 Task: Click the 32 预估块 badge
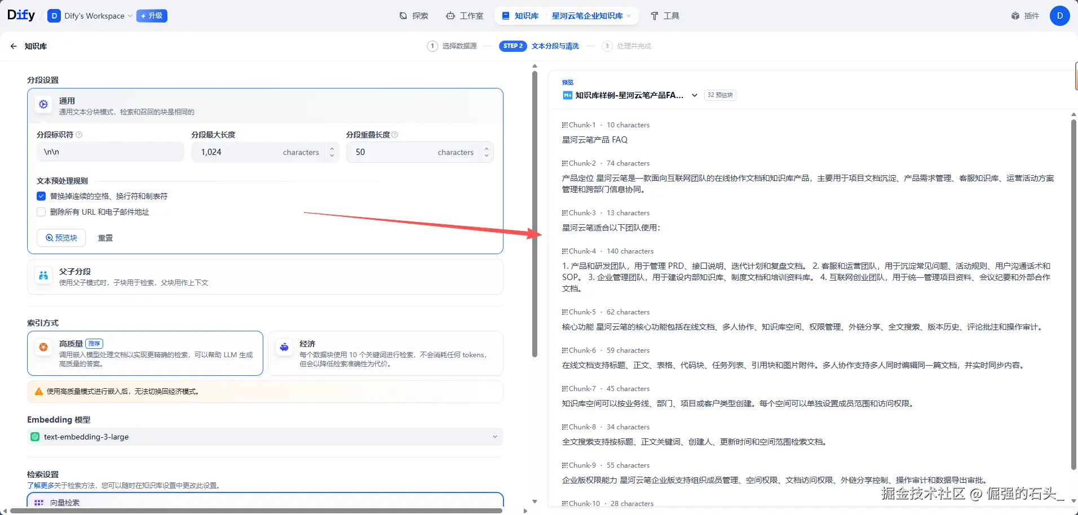pos(720,95)
